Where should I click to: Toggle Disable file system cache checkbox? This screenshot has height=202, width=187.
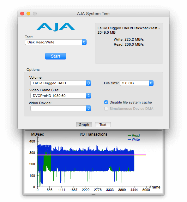click(106, 102)
